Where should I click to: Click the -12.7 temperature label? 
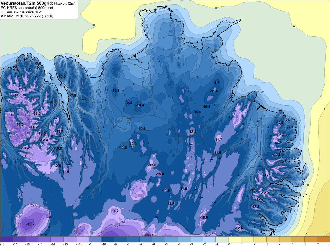(265, 193)
